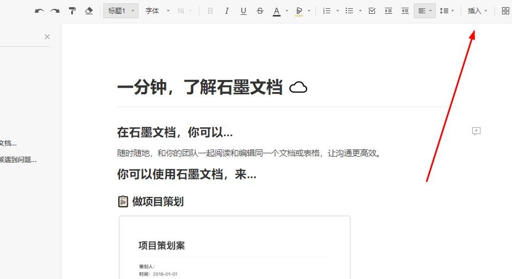Insert a bulleted list
The width and height of the screenshot is (512, 279).
pyautogui.click(x=350, y=11)
